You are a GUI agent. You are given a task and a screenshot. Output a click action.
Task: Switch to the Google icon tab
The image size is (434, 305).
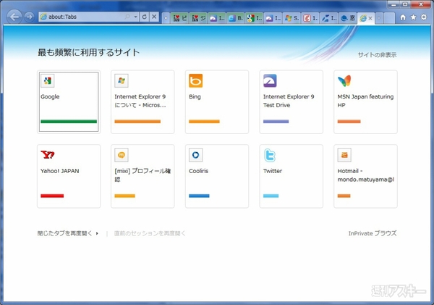point(255,18)
